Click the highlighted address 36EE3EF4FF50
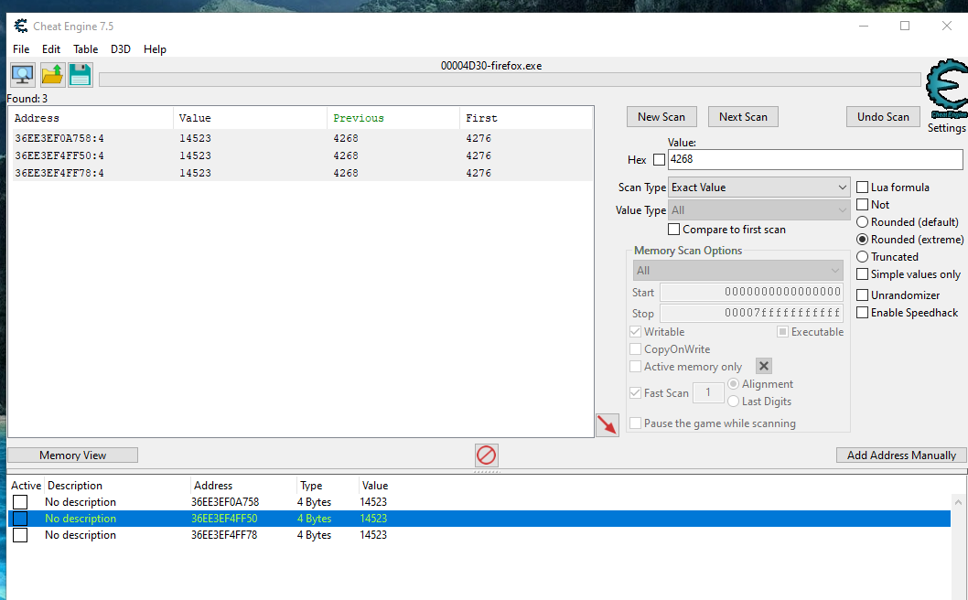Viewport: 968px width, 600px height. [224, 519]
